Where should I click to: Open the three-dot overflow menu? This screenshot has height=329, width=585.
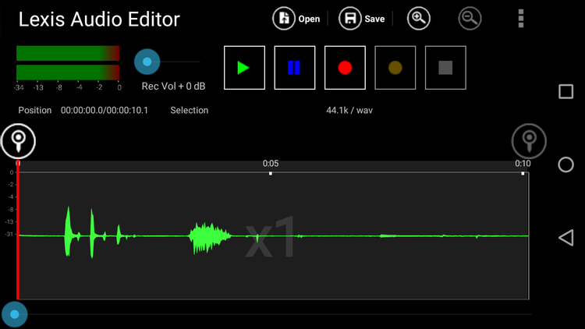[x=521, y=18]
